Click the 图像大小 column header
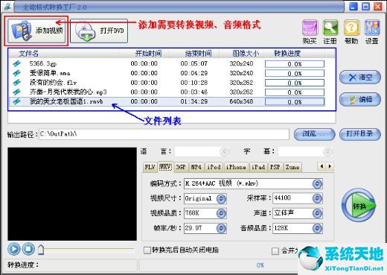Image resolution: width=387 pixels, height=275 pixels. (242, 54)
